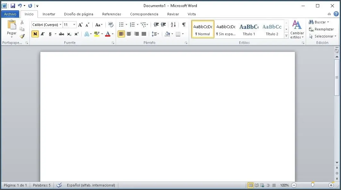341x190 pixels.
Task: Open the Cambiar estilos button
Action: tap(297, 30)
